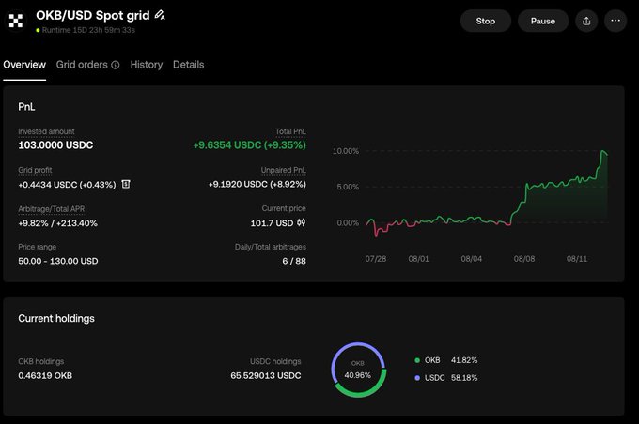Click the Unpaired PnL label
The width and height of the screenshot is (639, 424).
coord(283,170)
